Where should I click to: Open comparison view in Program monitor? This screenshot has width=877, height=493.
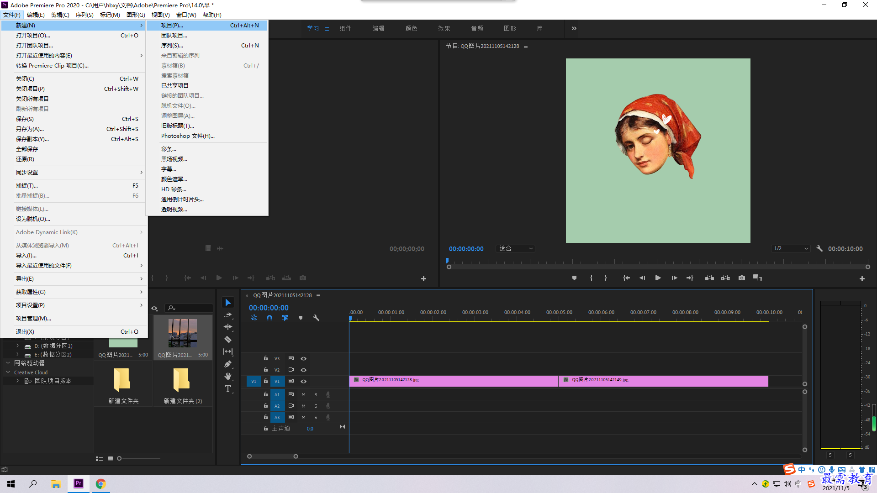757,278
